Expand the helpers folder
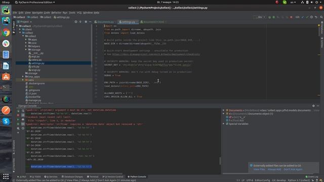Viewport: 324px width, 182px height. pos(26,46)
